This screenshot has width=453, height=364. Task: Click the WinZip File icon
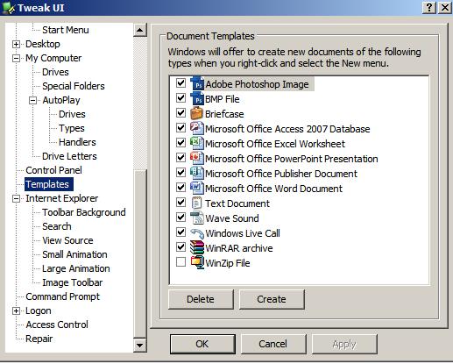point(197,262)
